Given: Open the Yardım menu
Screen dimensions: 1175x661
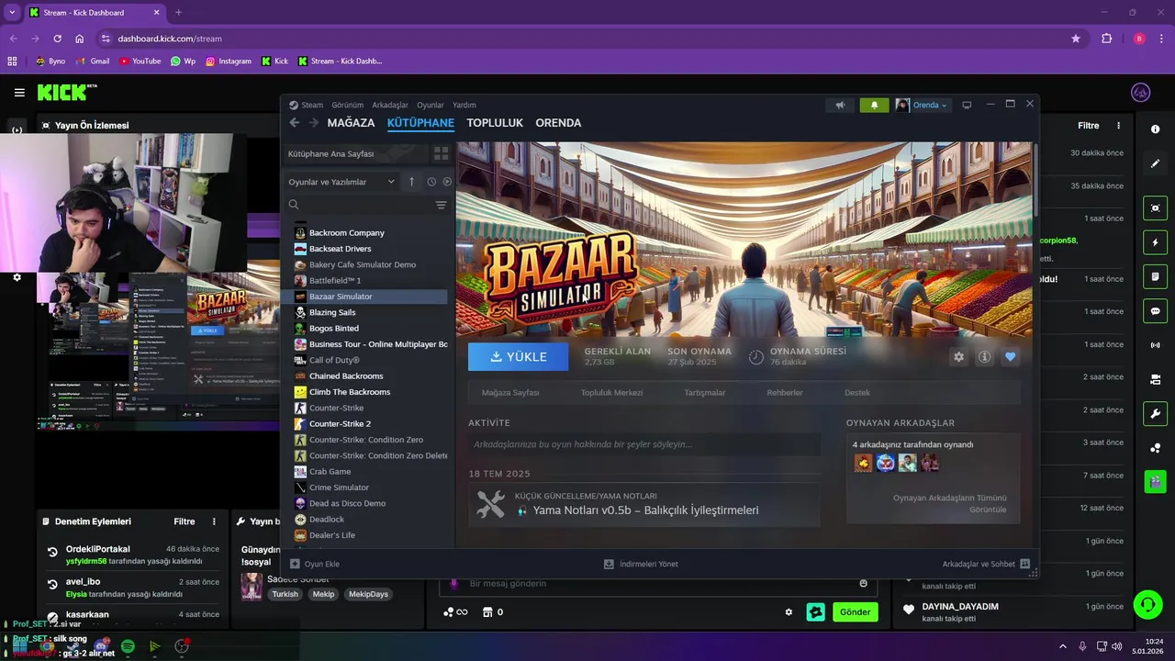Looking at the screenshot, I should pos(464,105).
